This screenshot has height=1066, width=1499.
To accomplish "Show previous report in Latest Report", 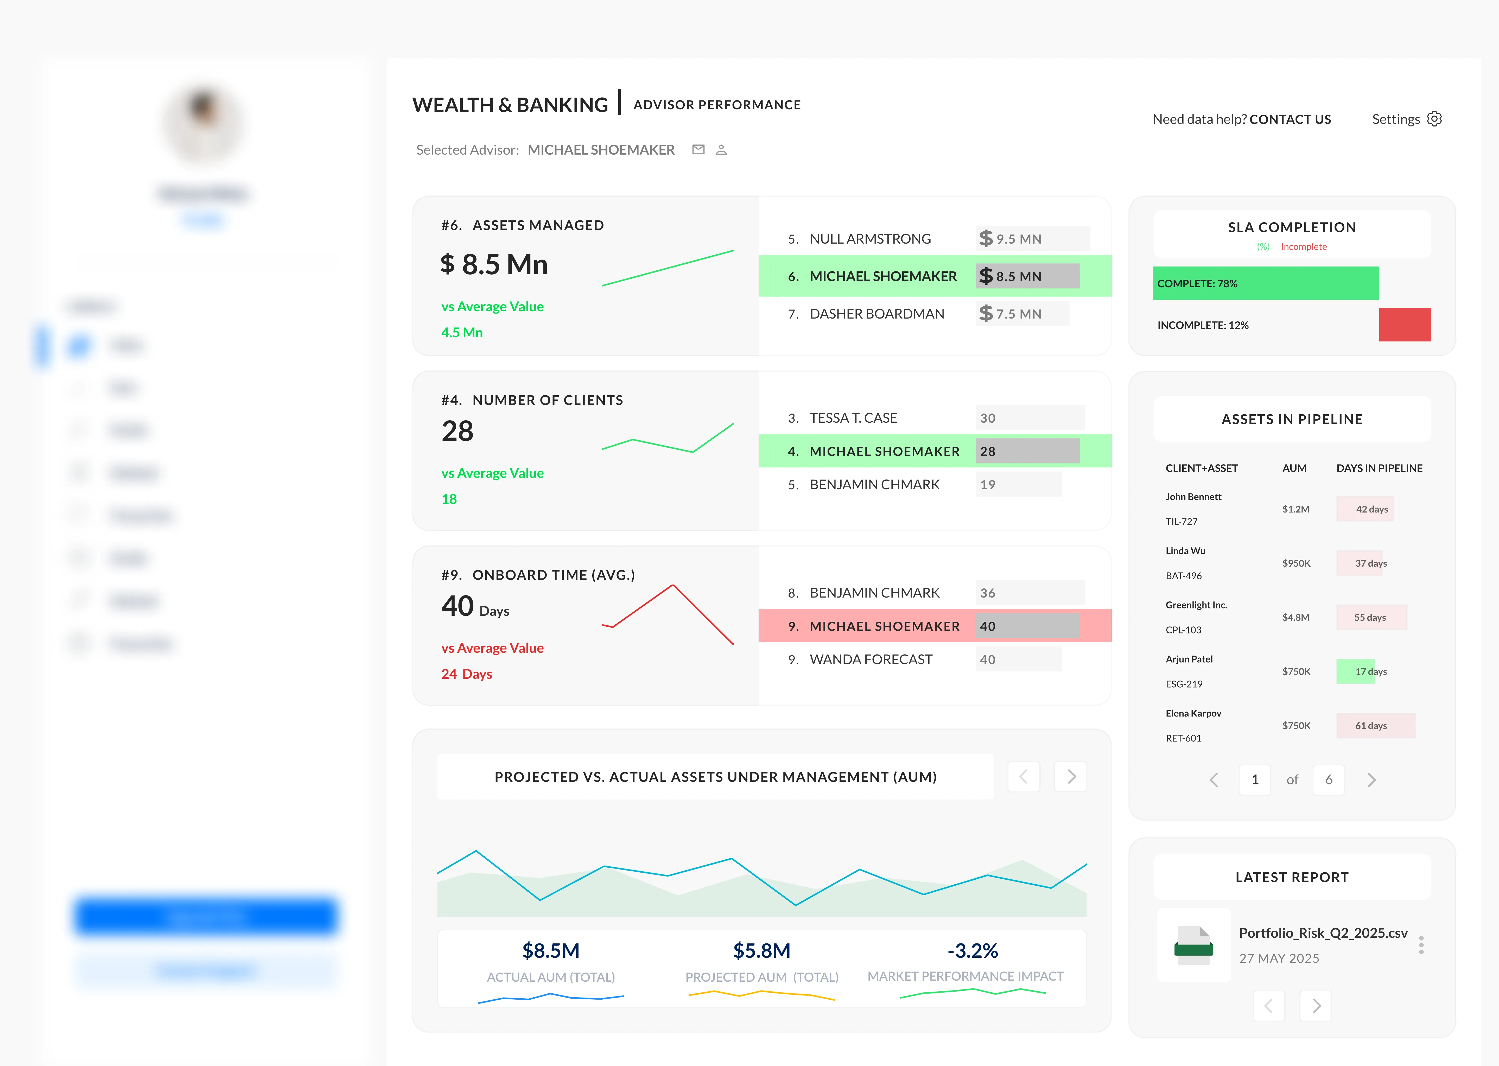I will point(1269,1006).
